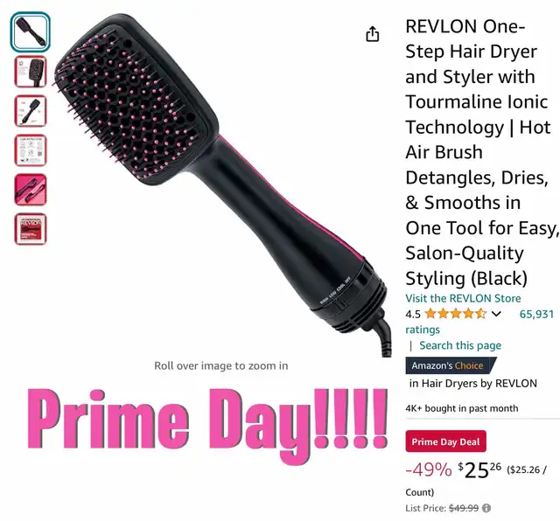Click the Amazon's Choice badge

tap(451, 365)
